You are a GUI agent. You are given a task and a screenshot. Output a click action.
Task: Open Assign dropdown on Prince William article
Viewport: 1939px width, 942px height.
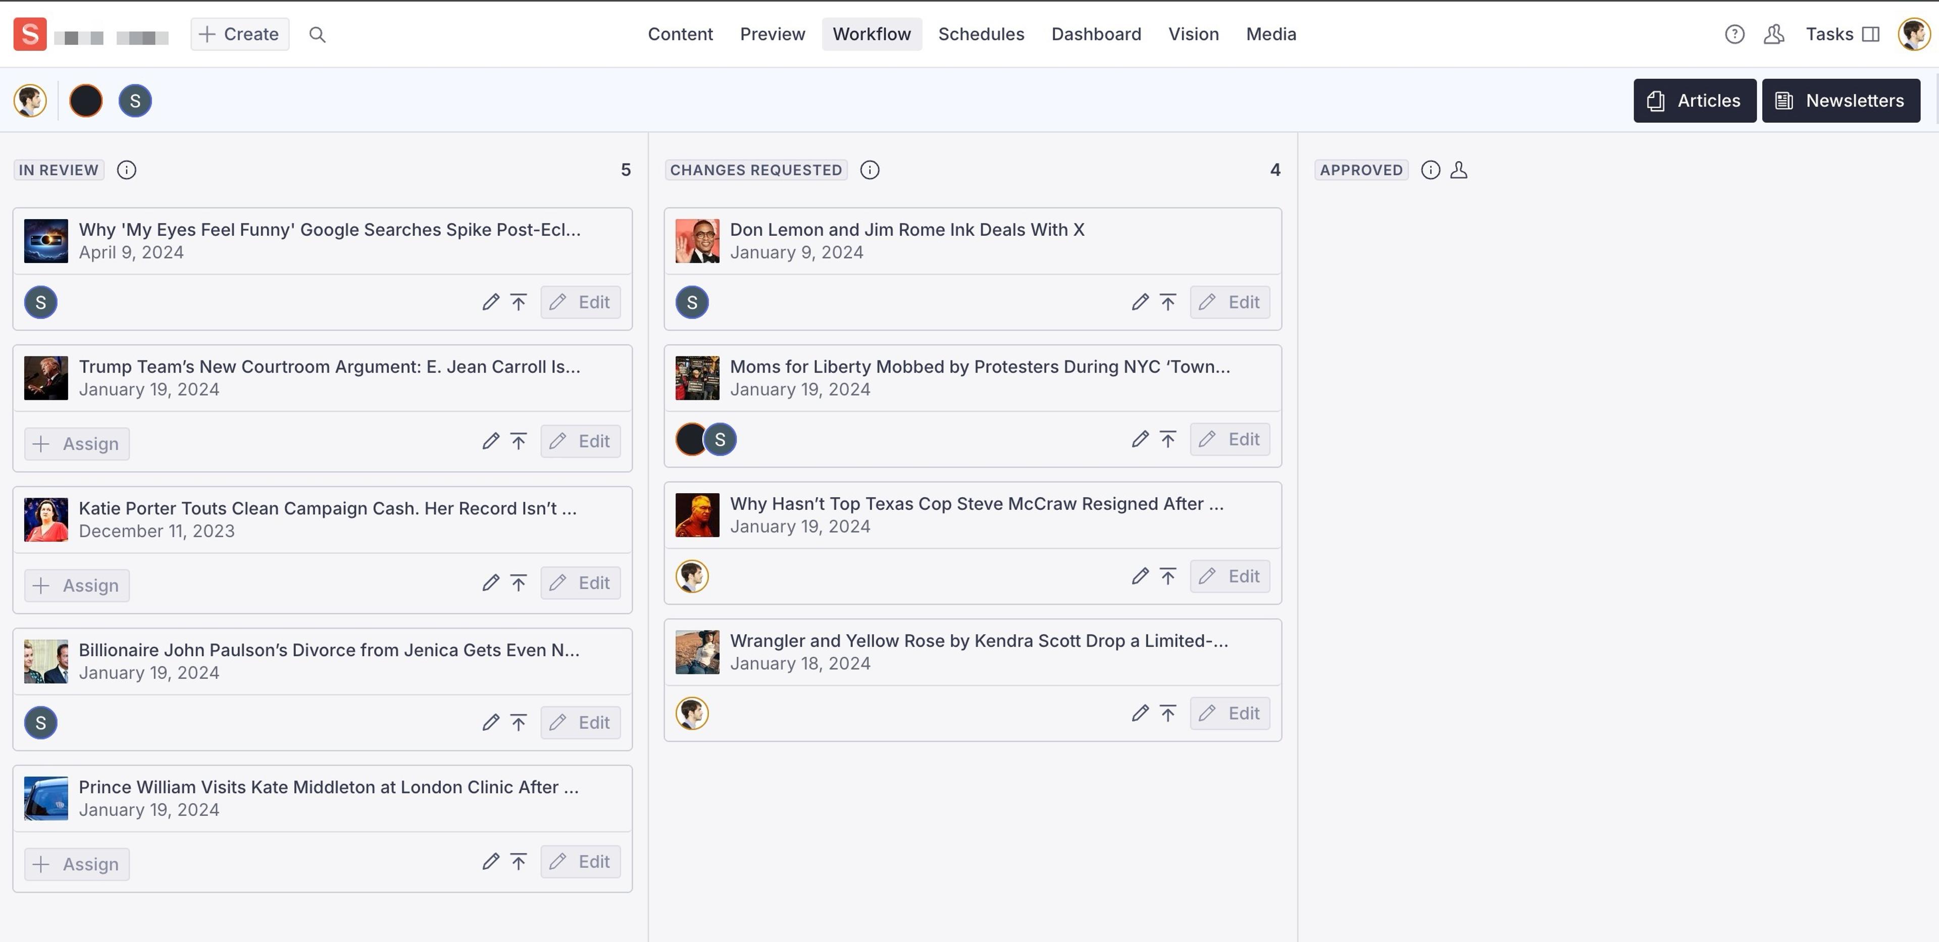click(x=77, y=864)
